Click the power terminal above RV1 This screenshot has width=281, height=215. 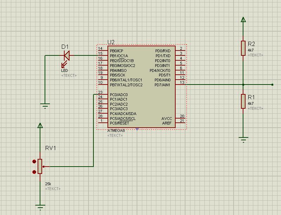[40, 126]
